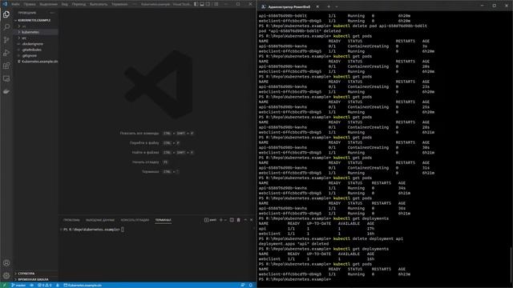Screen dimensions: 513x288
Task: Open the Manage gear in activity bar
Action: [6, 275]
